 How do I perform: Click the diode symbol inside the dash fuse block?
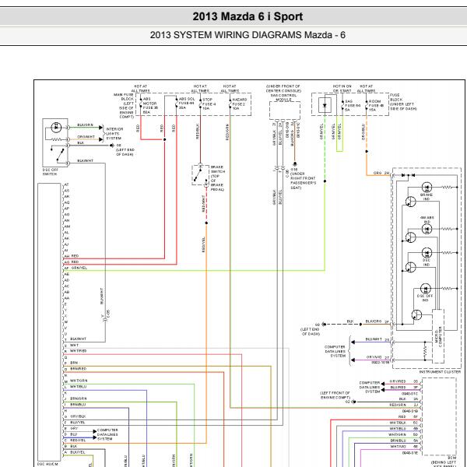(x=325, y=105)
